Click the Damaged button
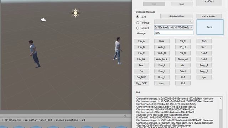This screenshot has width=228, height=128. click(183, 59)
